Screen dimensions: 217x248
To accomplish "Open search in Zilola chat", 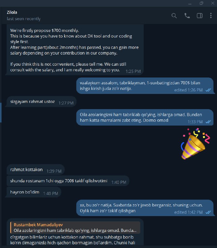I will [174, 16].
